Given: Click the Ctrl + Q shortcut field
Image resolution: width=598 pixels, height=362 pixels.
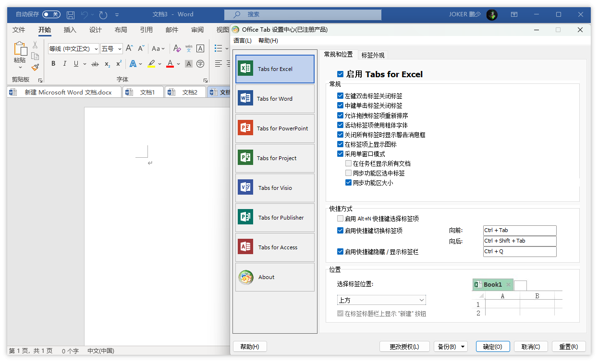Looking at the screenshot, I should click(x=519, y=252).
